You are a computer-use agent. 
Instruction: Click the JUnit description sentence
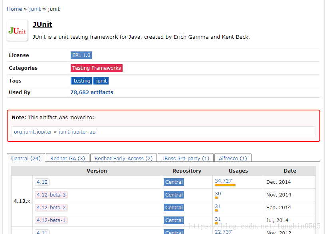click(x=141, y=37)
